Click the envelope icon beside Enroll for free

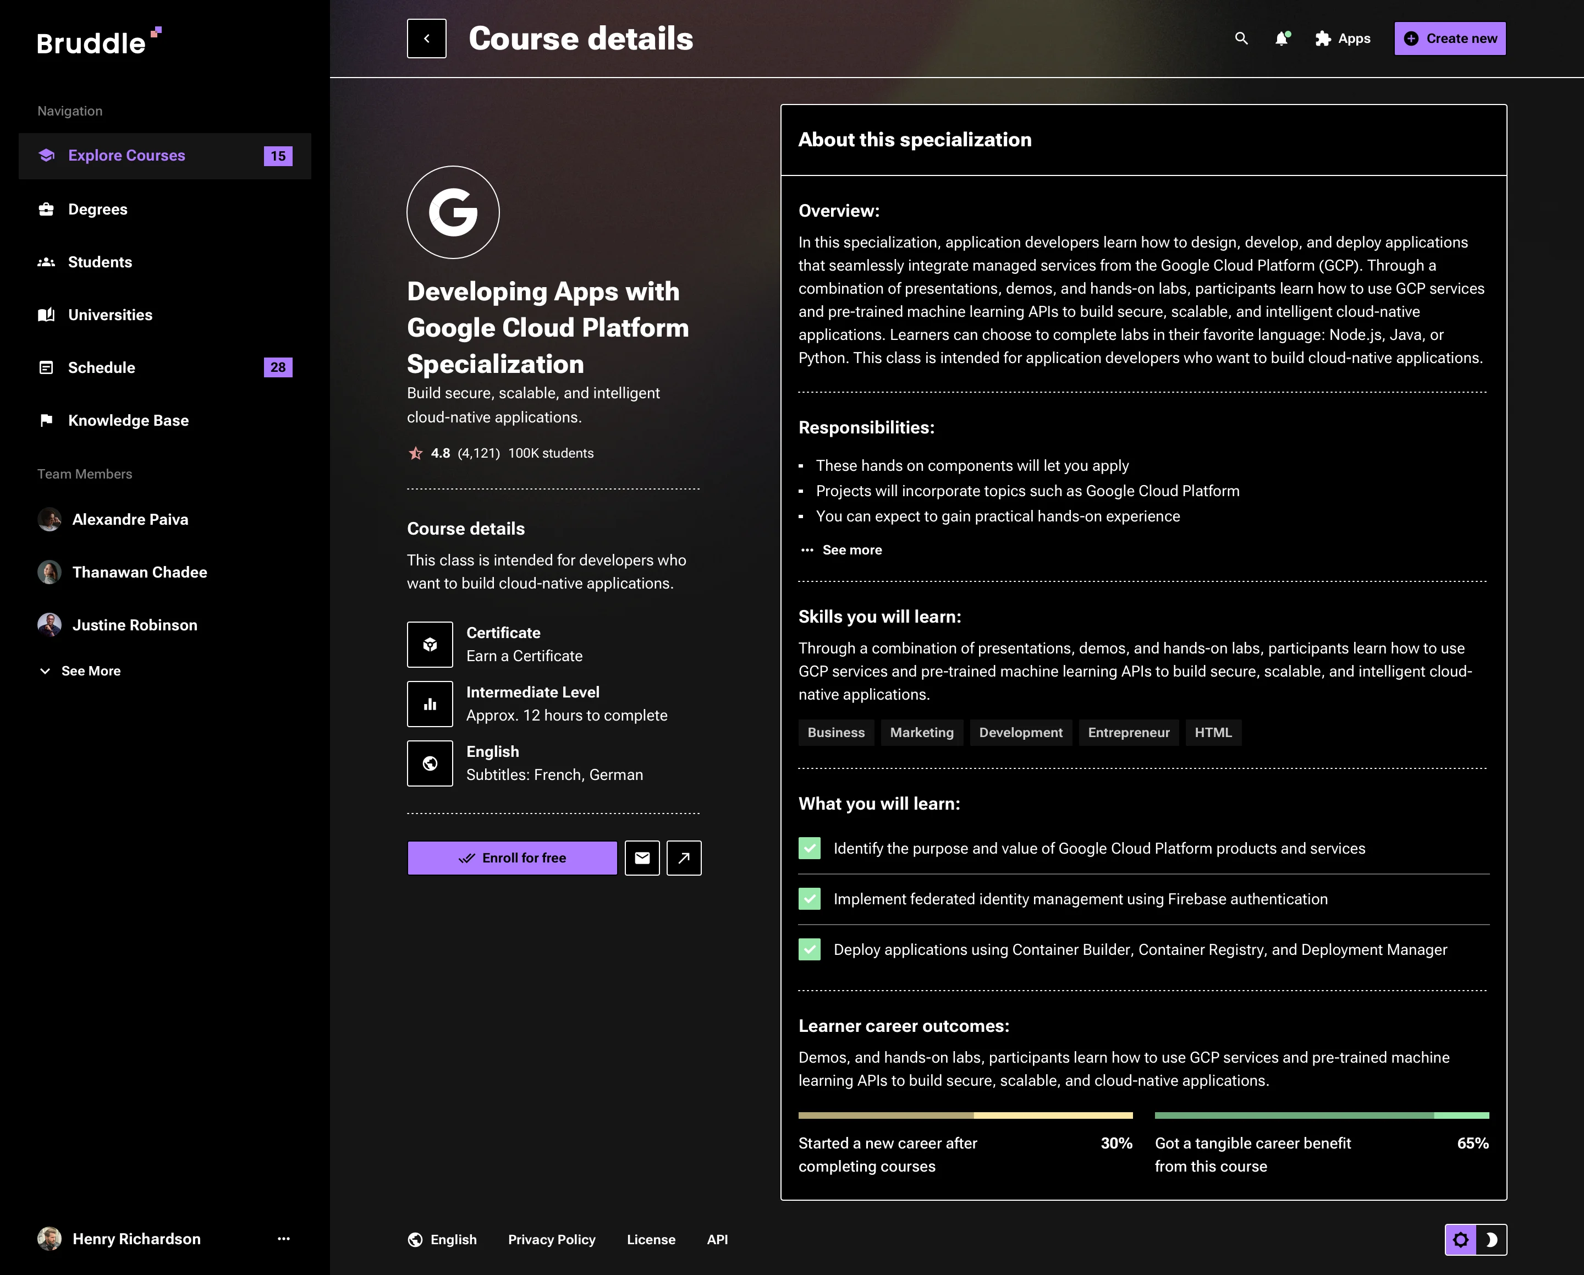[642, 858]
